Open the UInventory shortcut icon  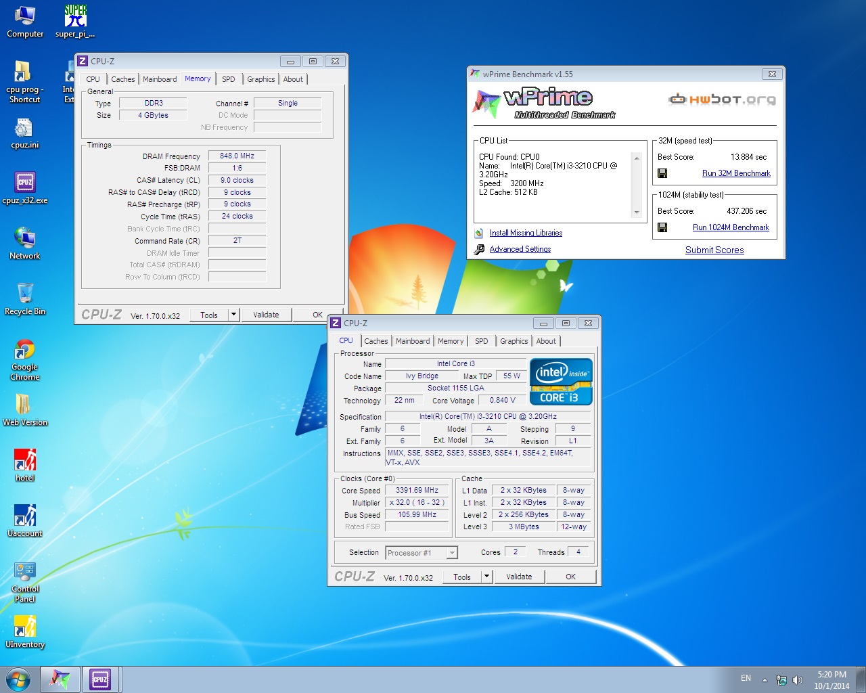[x=25, y=632]
